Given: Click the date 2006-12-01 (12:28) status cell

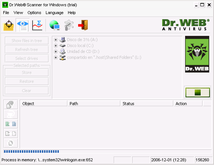Looking at the screenshot, I should 172,160.
